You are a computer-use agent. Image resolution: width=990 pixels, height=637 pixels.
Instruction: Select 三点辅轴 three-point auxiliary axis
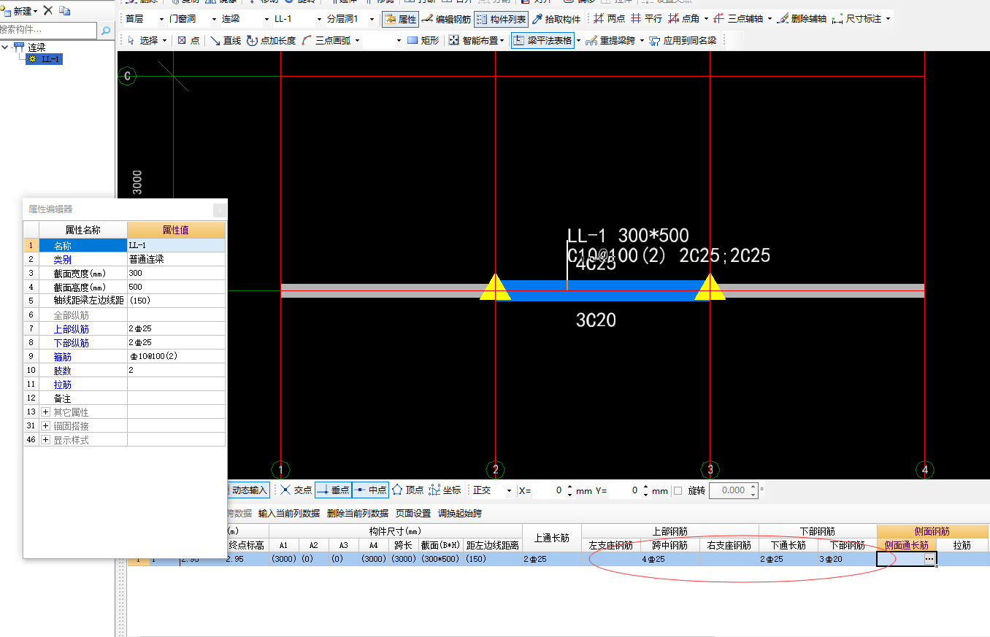pyautogui.click(x=738, y=19)
